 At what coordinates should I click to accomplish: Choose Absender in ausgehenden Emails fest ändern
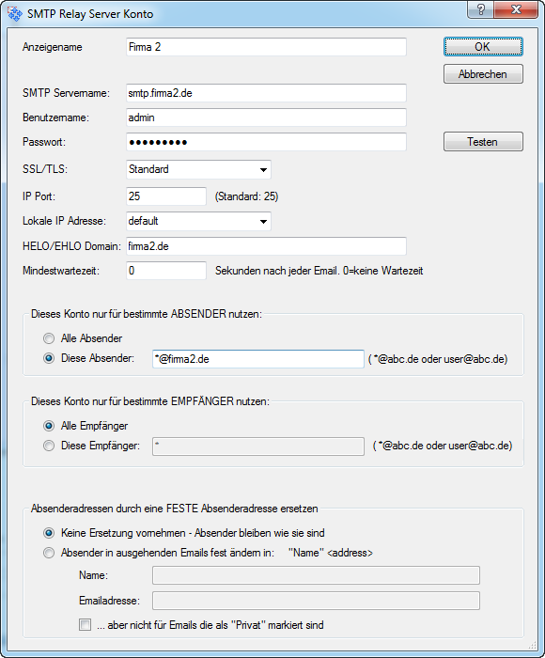pos(49,553)
